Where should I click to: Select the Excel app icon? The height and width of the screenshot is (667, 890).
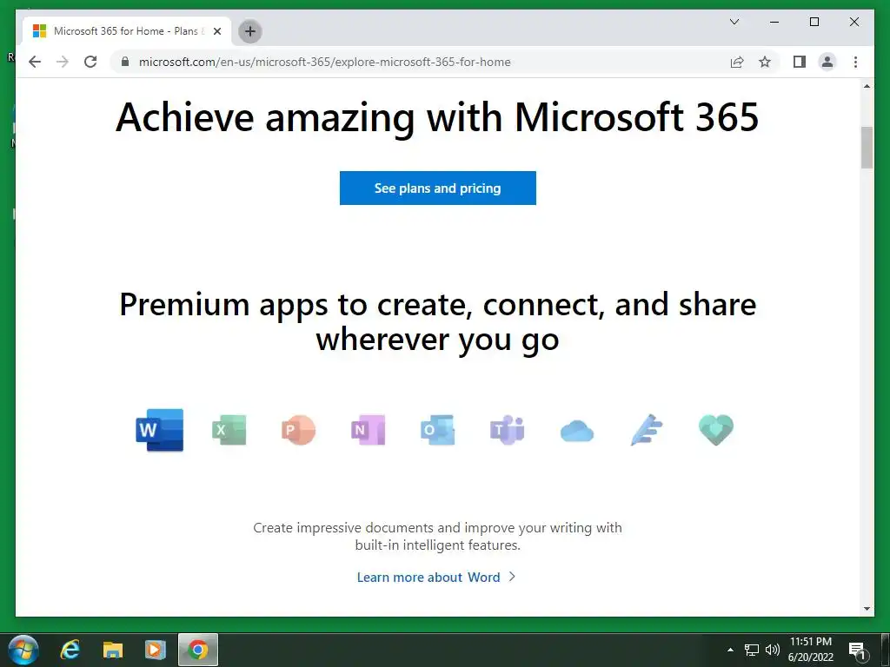coord(229,430)
